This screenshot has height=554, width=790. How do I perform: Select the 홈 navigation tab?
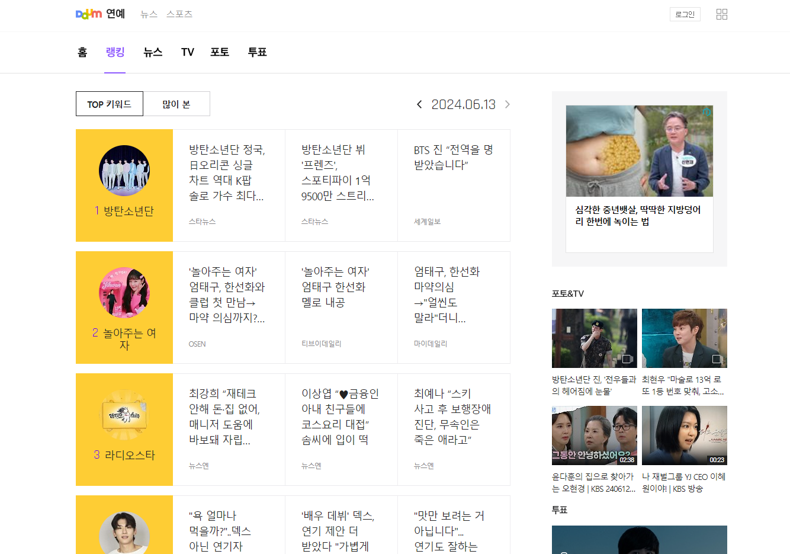tap(82, 52)
